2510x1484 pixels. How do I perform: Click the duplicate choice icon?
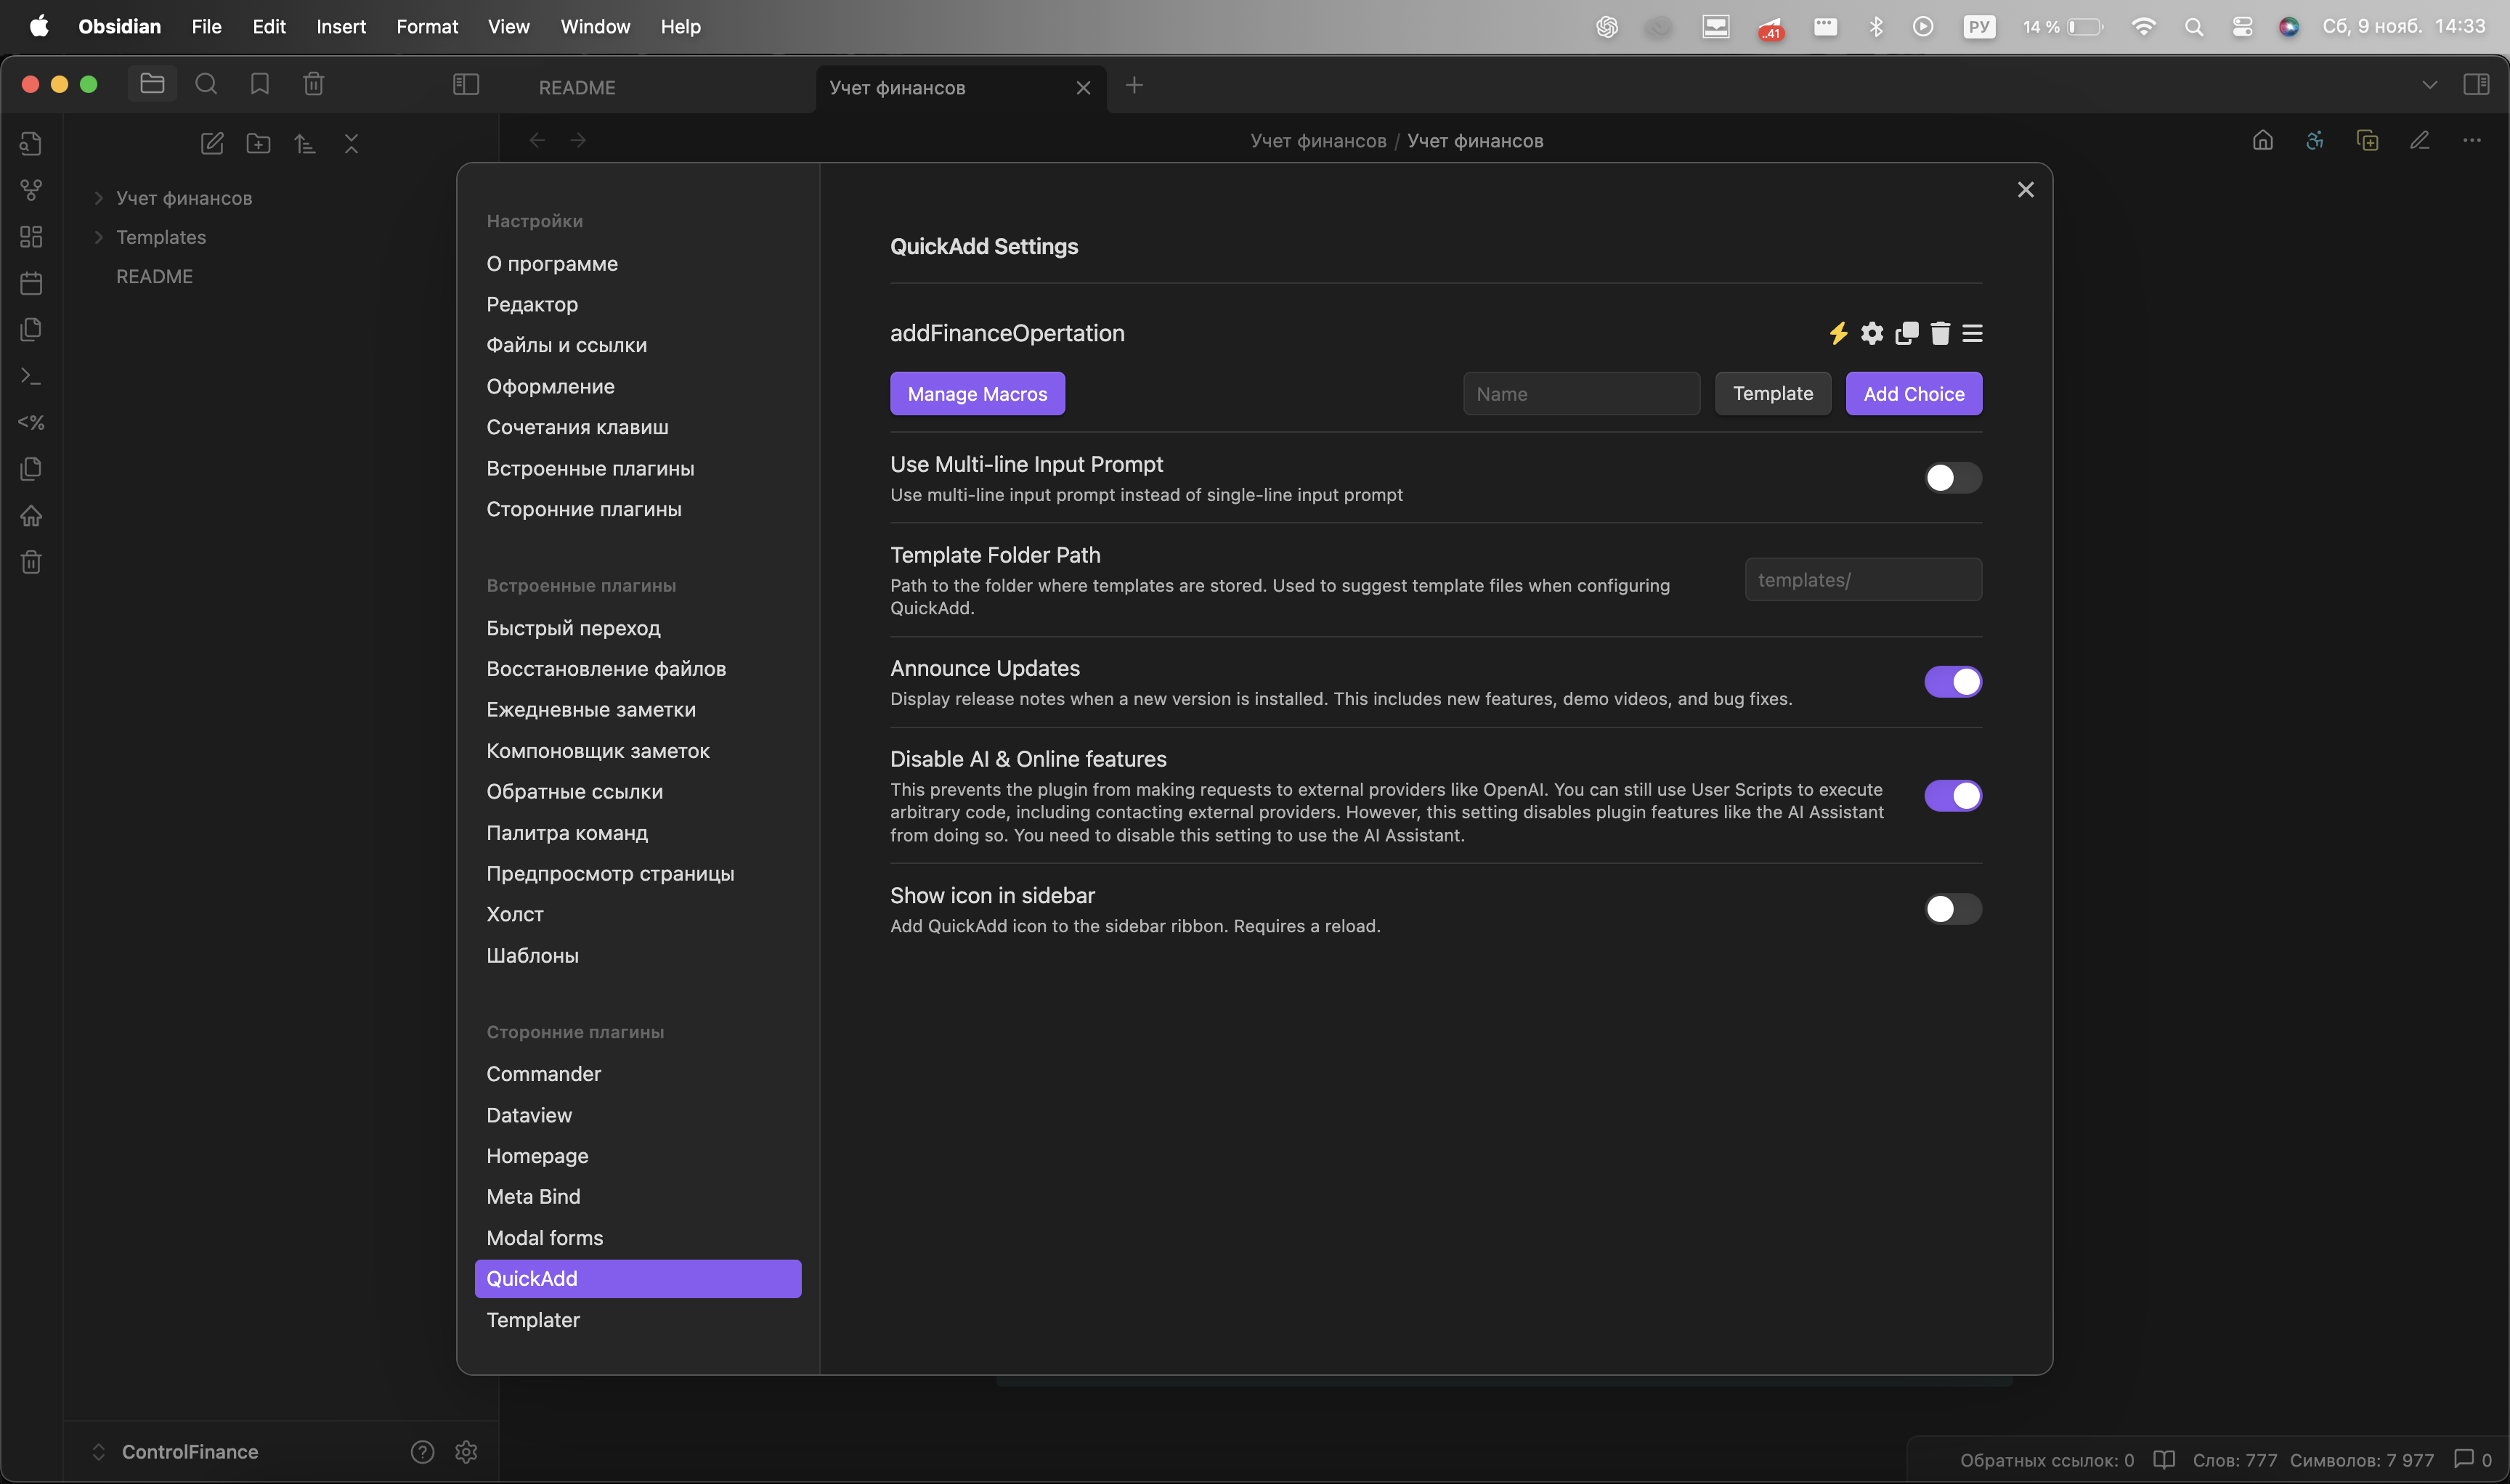[x=1906, y=333]
